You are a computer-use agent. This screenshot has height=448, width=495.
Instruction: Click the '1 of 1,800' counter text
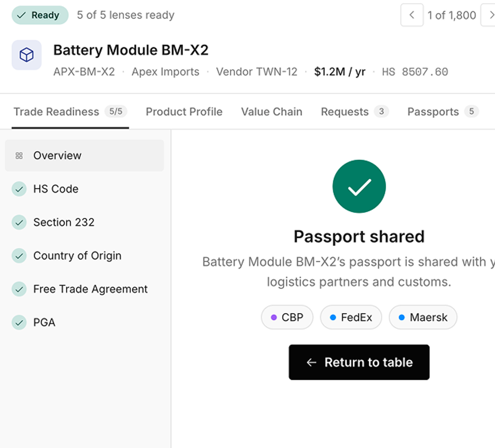click(452, 15)
